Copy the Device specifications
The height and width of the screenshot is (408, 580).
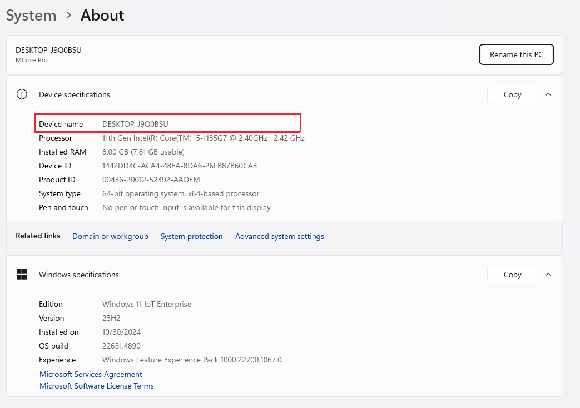click(x=512, y=94)
